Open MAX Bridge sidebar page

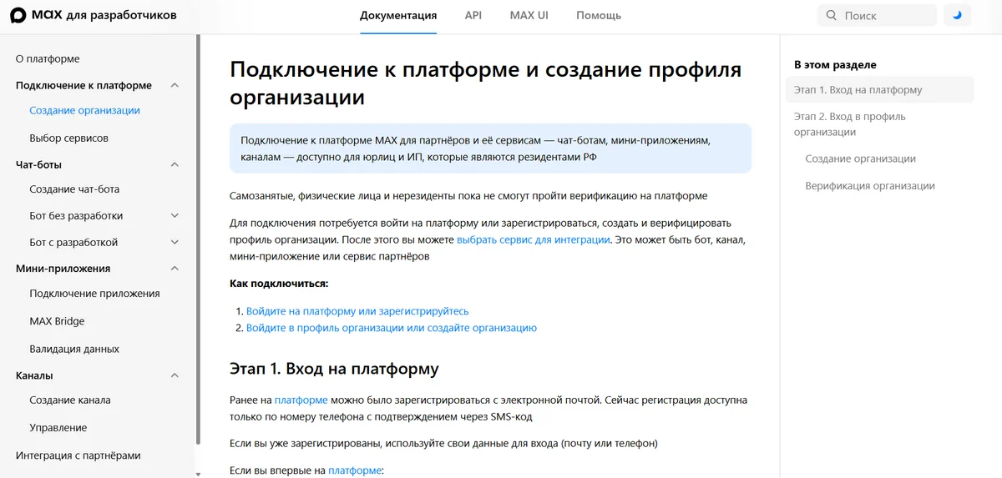coord(57,321)
